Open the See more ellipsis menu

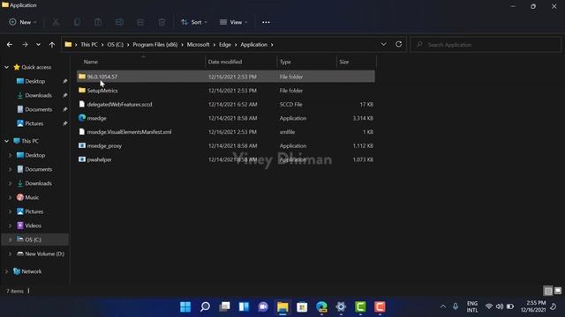(266, 22)
